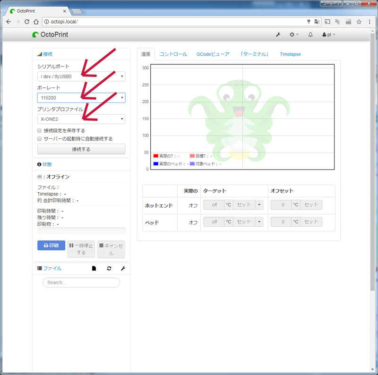The image size is (378, 375).
Task: Click the saved password key icon
Action: tap(309, 22)
